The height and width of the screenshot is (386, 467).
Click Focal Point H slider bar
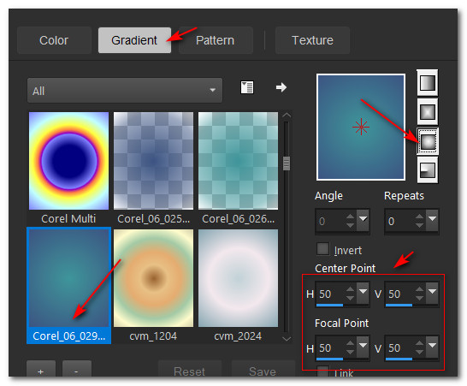(342, 359)
